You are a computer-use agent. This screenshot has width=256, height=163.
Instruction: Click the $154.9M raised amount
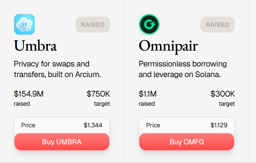(x=29, y=94)
